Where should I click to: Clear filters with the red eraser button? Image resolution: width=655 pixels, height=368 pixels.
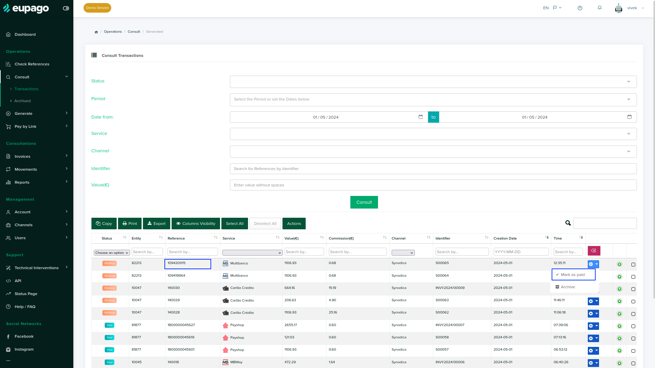(594, 251)
